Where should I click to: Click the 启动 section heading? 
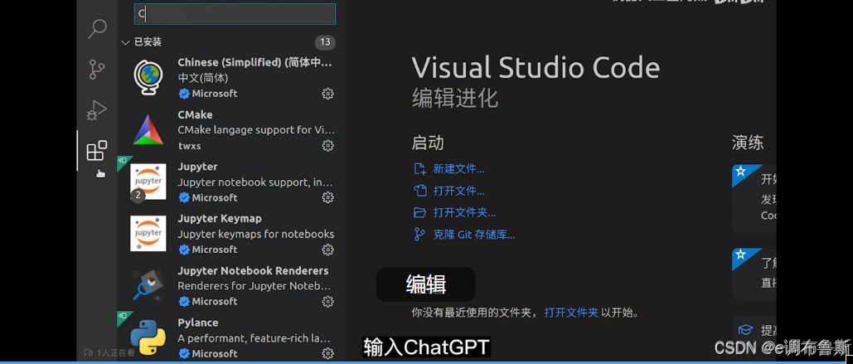click(x=428, y=143)
